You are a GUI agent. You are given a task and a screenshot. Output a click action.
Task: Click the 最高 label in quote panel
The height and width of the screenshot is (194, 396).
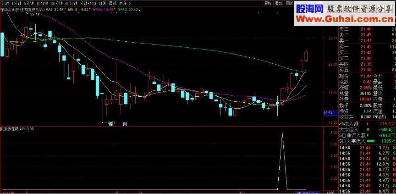(378, 82)
